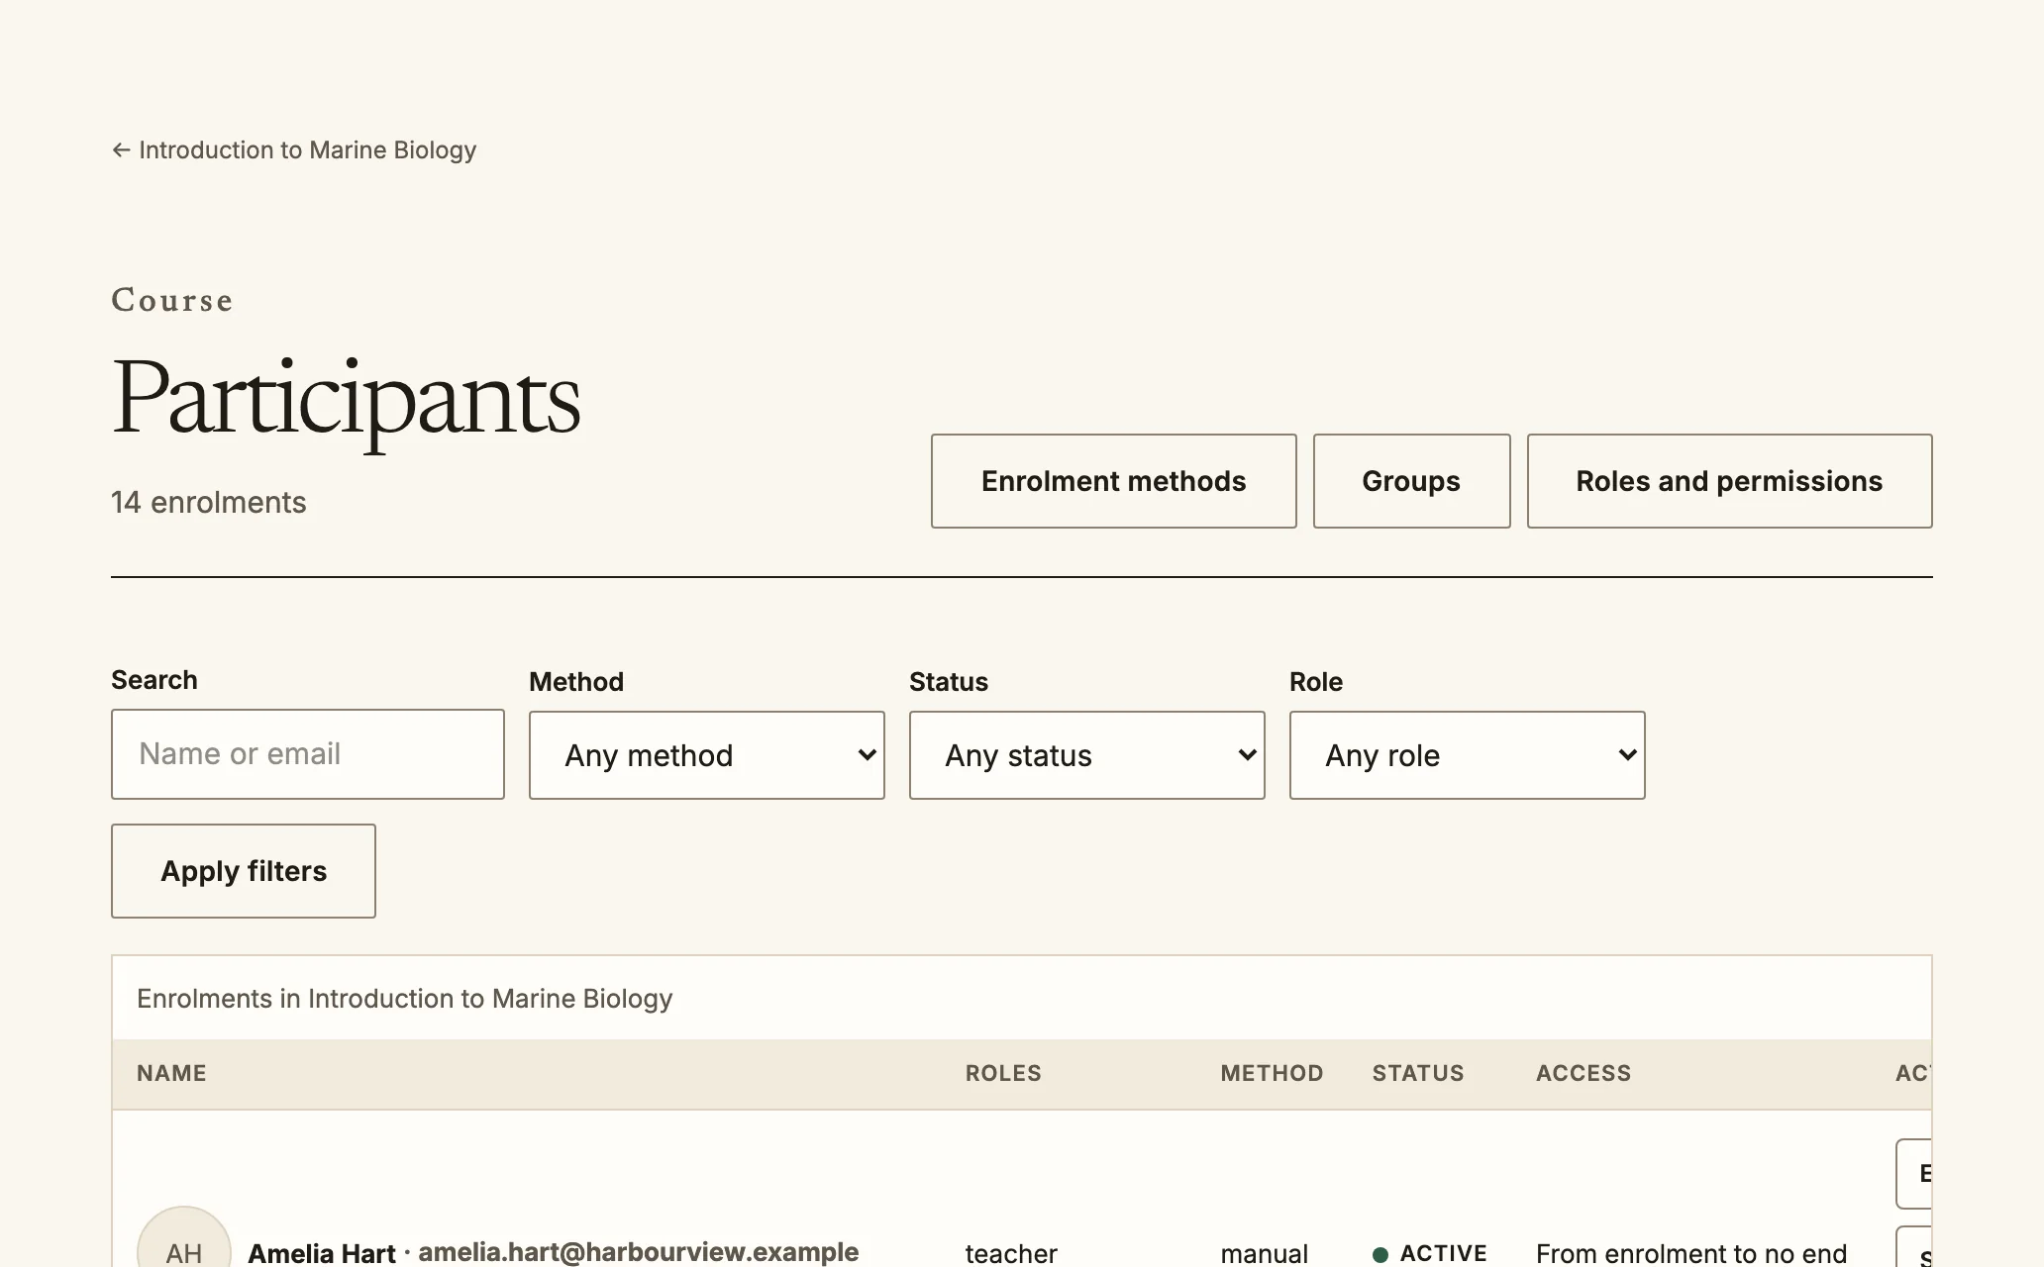
Task: Expand the Any role dropdown
Action: click(x=1467, y=755)
